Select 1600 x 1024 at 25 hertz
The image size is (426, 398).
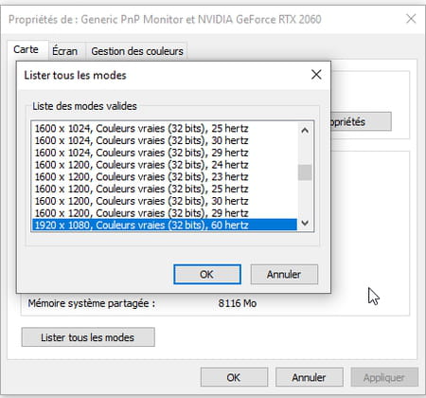pyautogui.click(x=165, y=128)
